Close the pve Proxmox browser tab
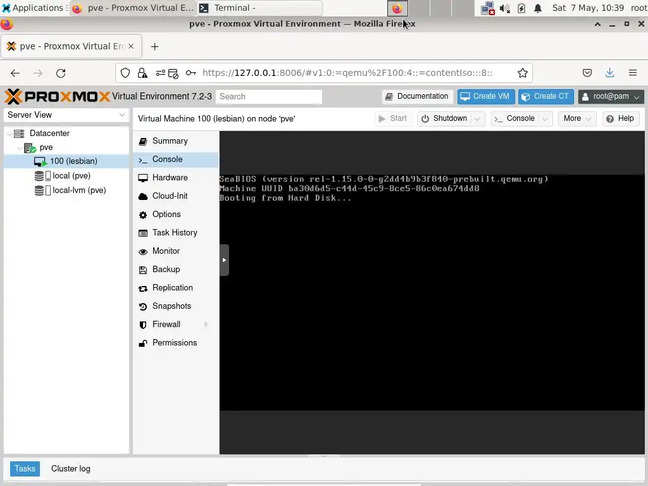The height and width of the screenshot is (486, 648). [x=131, y=46]
